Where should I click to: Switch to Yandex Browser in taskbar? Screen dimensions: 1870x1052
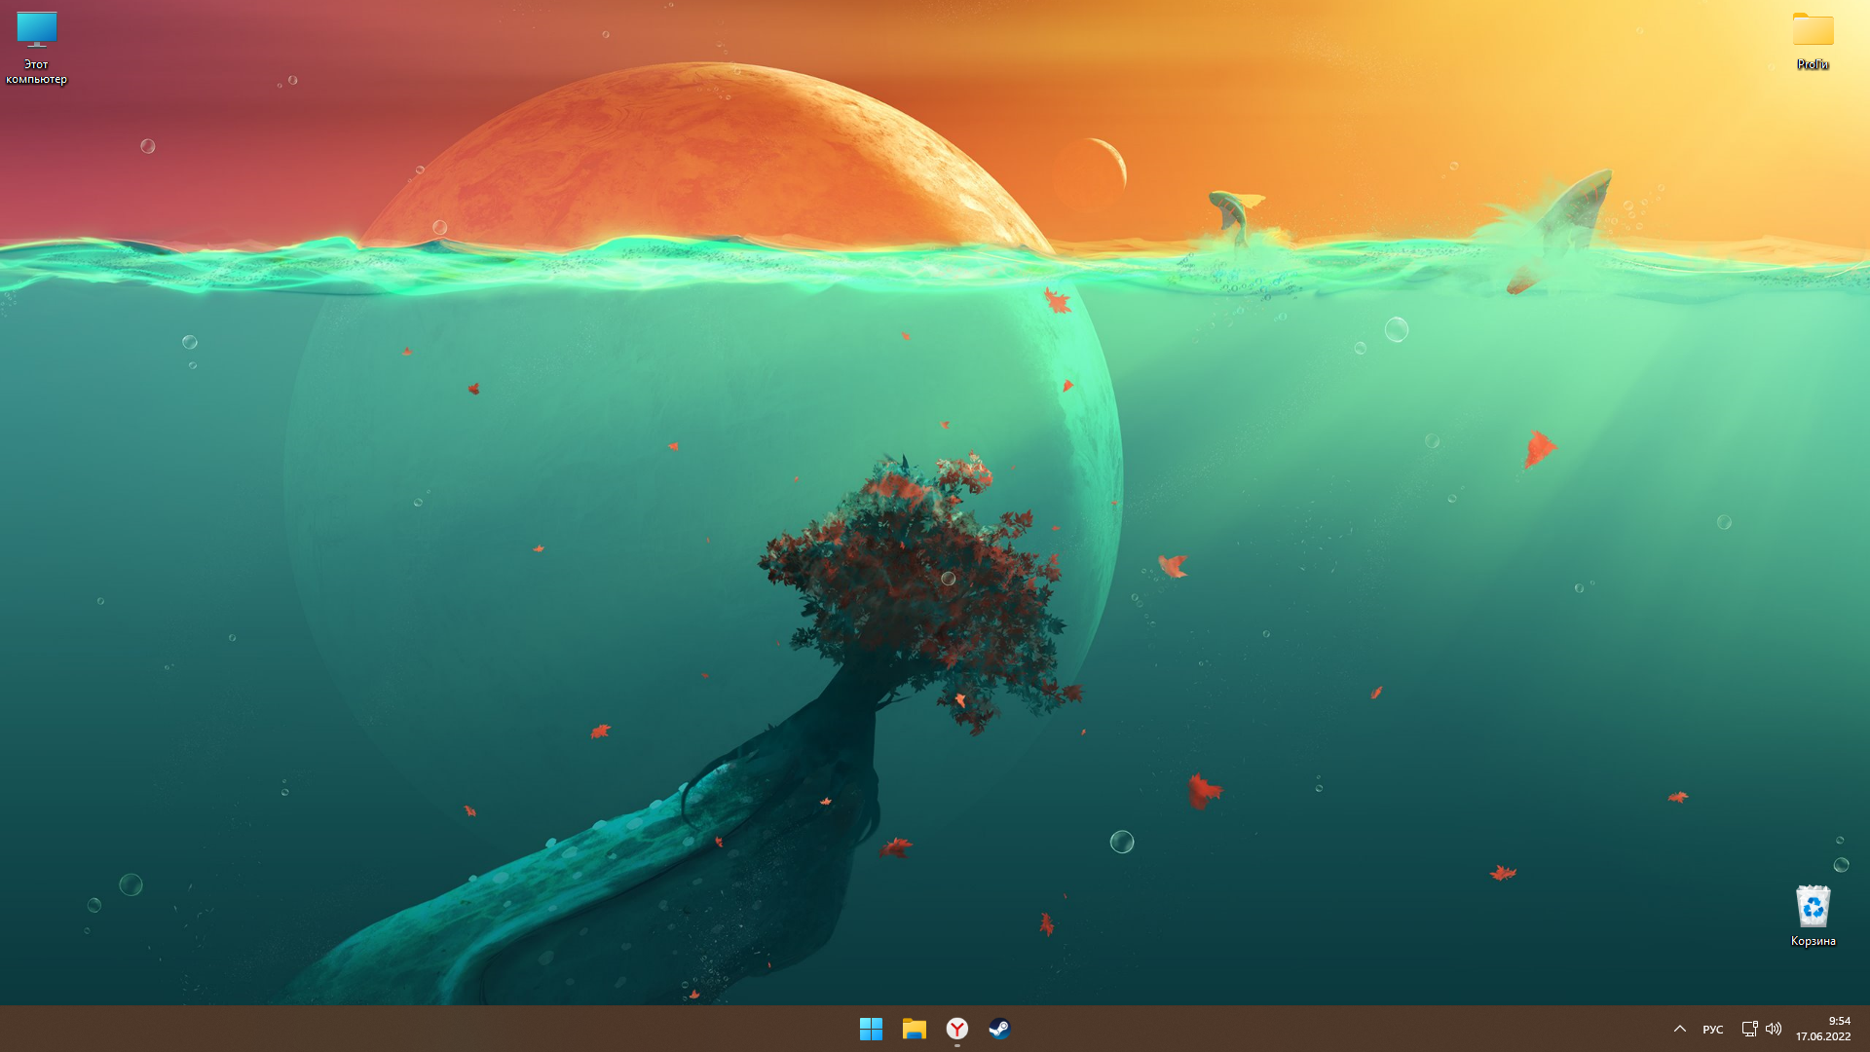(957, 1029)
